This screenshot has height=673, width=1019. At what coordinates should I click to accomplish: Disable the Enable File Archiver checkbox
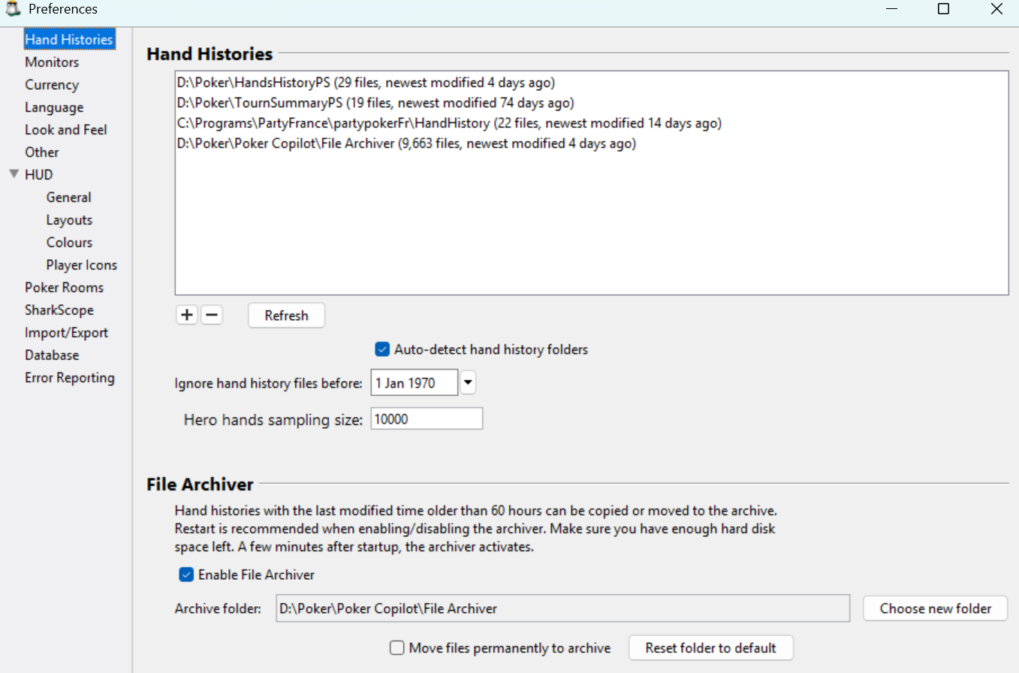click(186, 575)
